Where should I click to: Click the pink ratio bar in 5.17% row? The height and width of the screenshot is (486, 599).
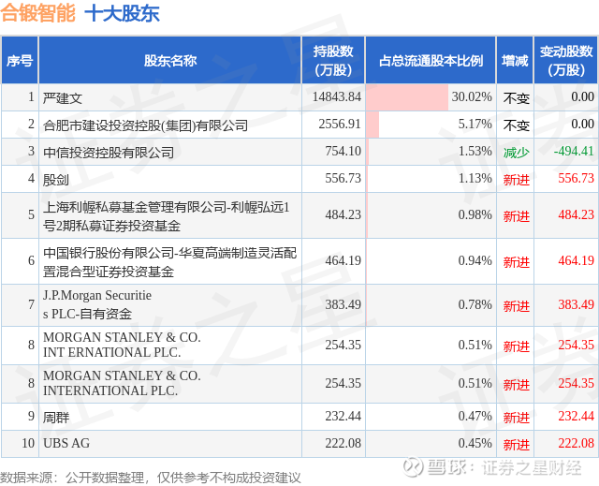coord(373,125)
